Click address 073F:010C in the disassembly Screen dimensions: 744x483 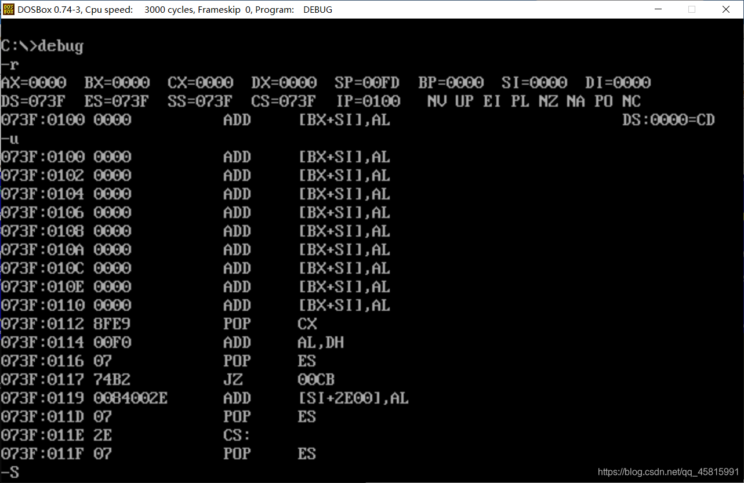pos(43,268)
